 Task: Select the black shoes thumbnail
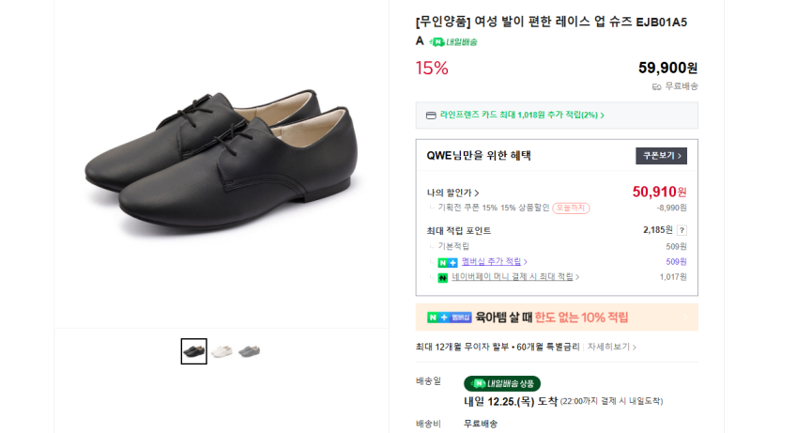tap(193, 351)
